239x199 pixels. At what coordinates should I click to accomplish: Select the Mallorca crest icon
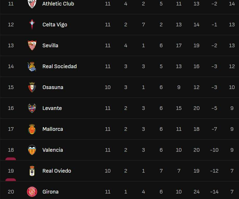pyautogui.click(x=32, y=129)
